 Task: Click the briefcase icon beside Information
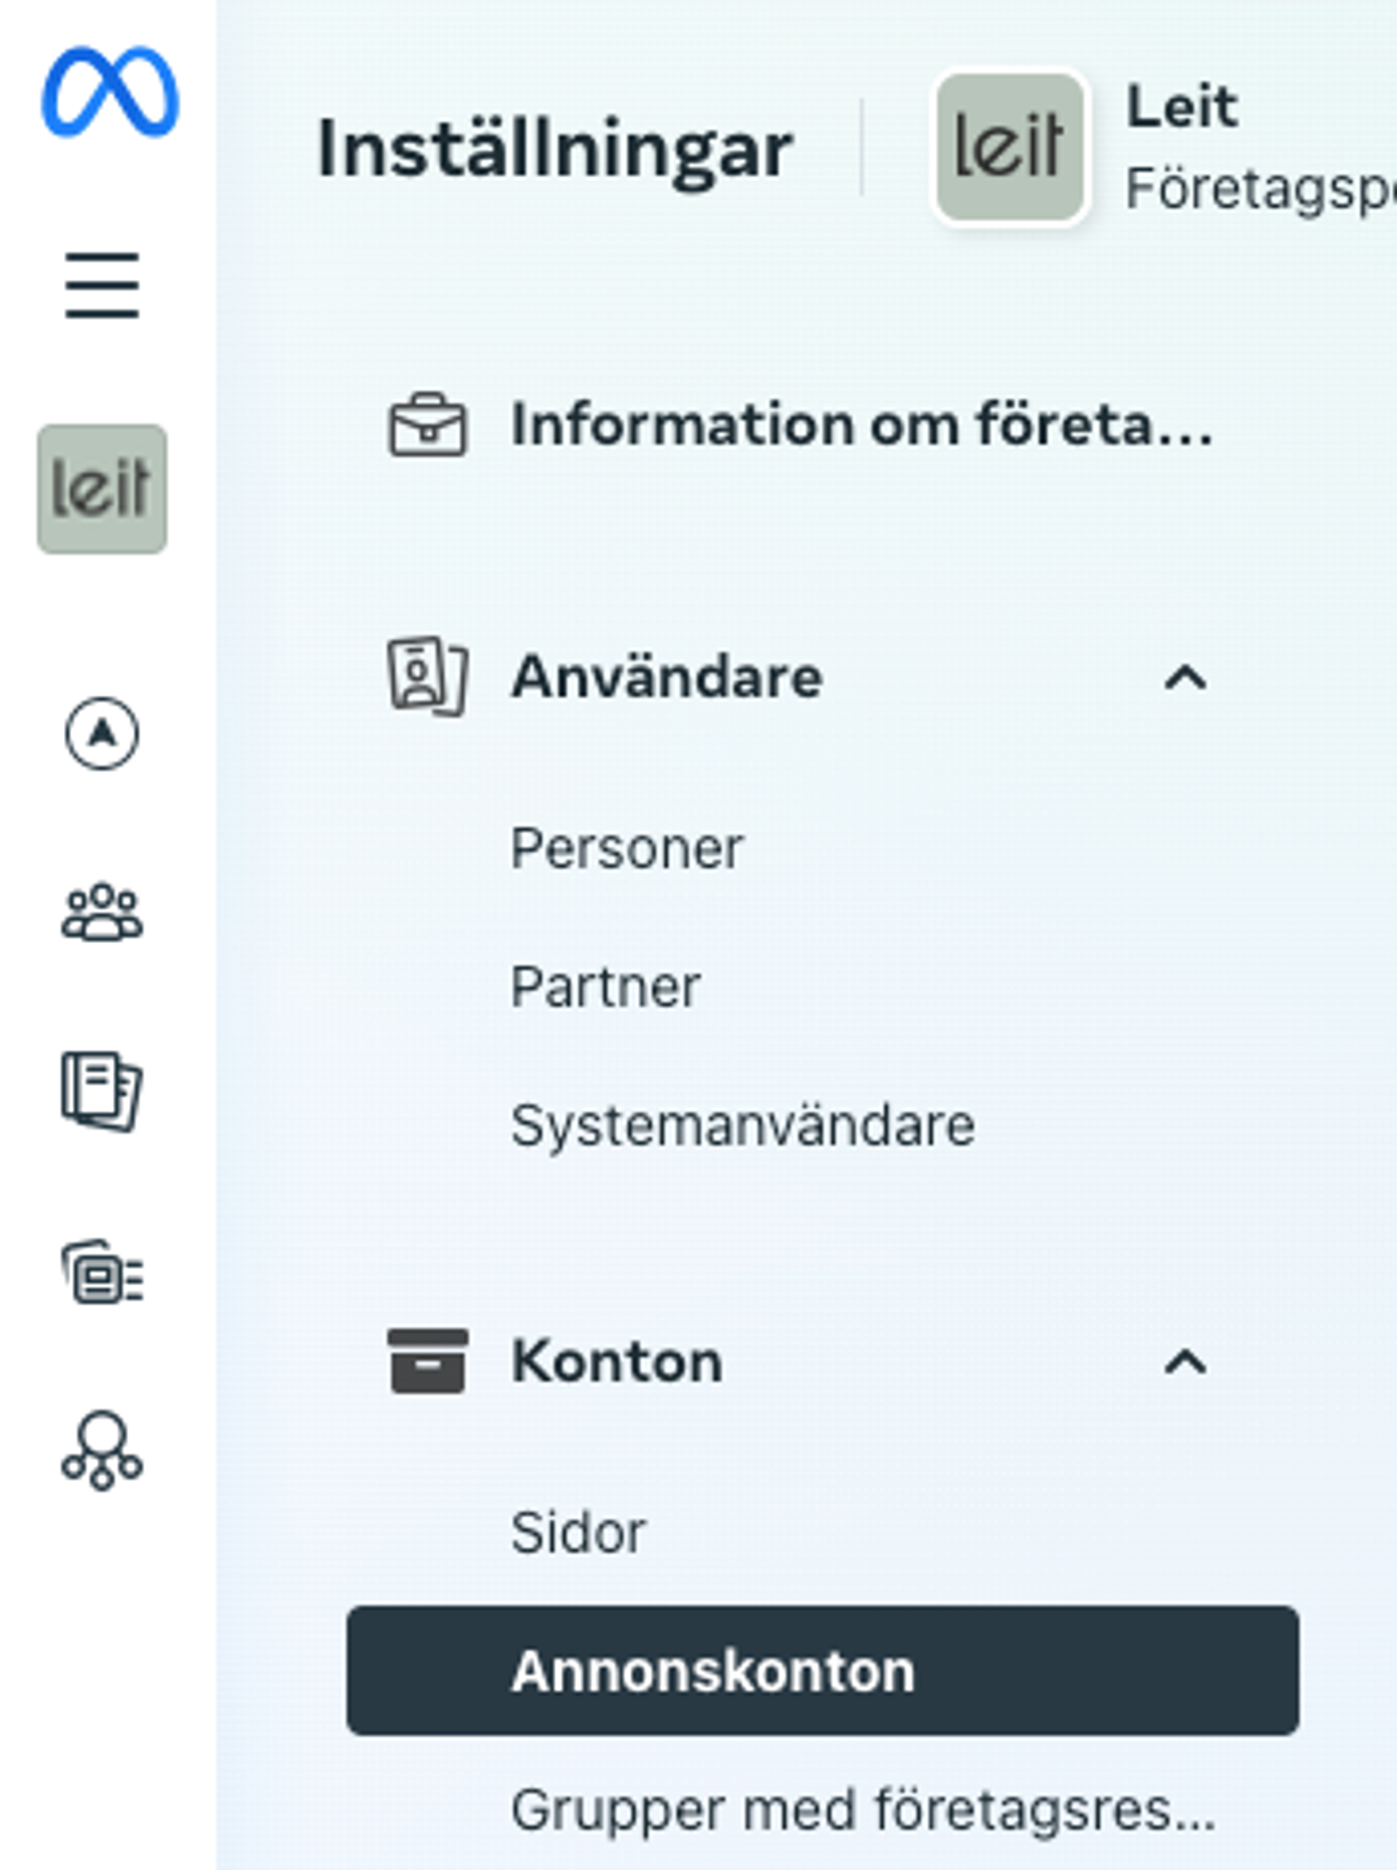coord(427,425)
